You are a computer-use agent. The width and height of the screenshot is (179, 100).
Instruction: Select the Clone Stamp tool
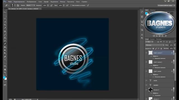click(5, 38)
